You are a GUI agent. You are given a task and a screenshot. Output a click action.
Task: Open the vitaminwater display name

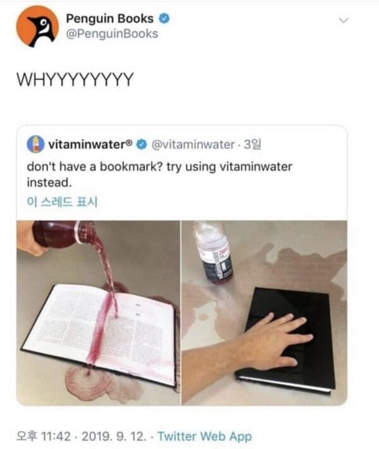[x=90, y=144]
